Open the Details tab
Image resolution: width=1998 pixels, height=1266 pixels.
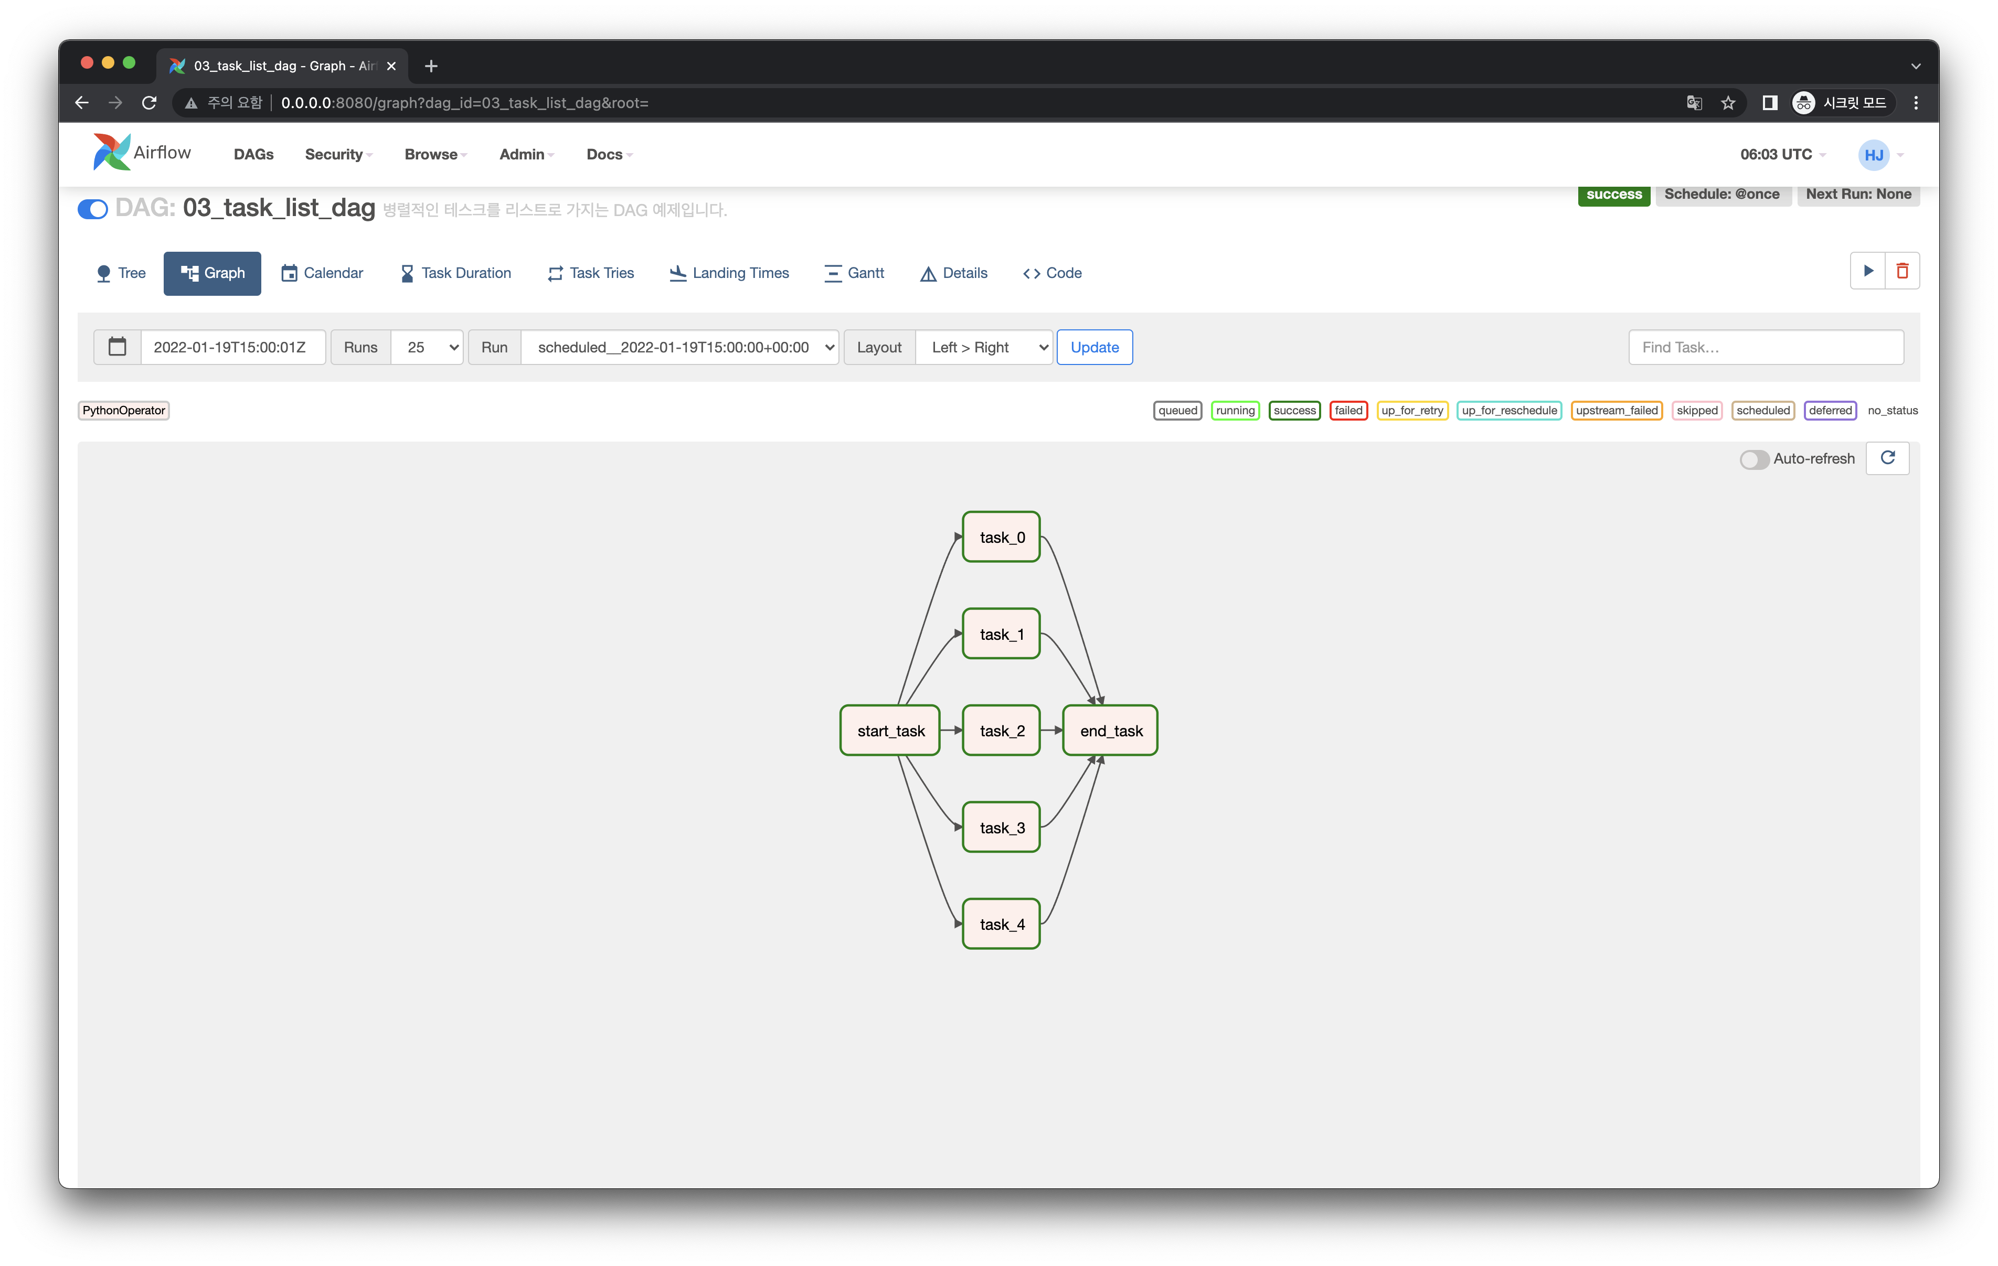click(954, 273)
